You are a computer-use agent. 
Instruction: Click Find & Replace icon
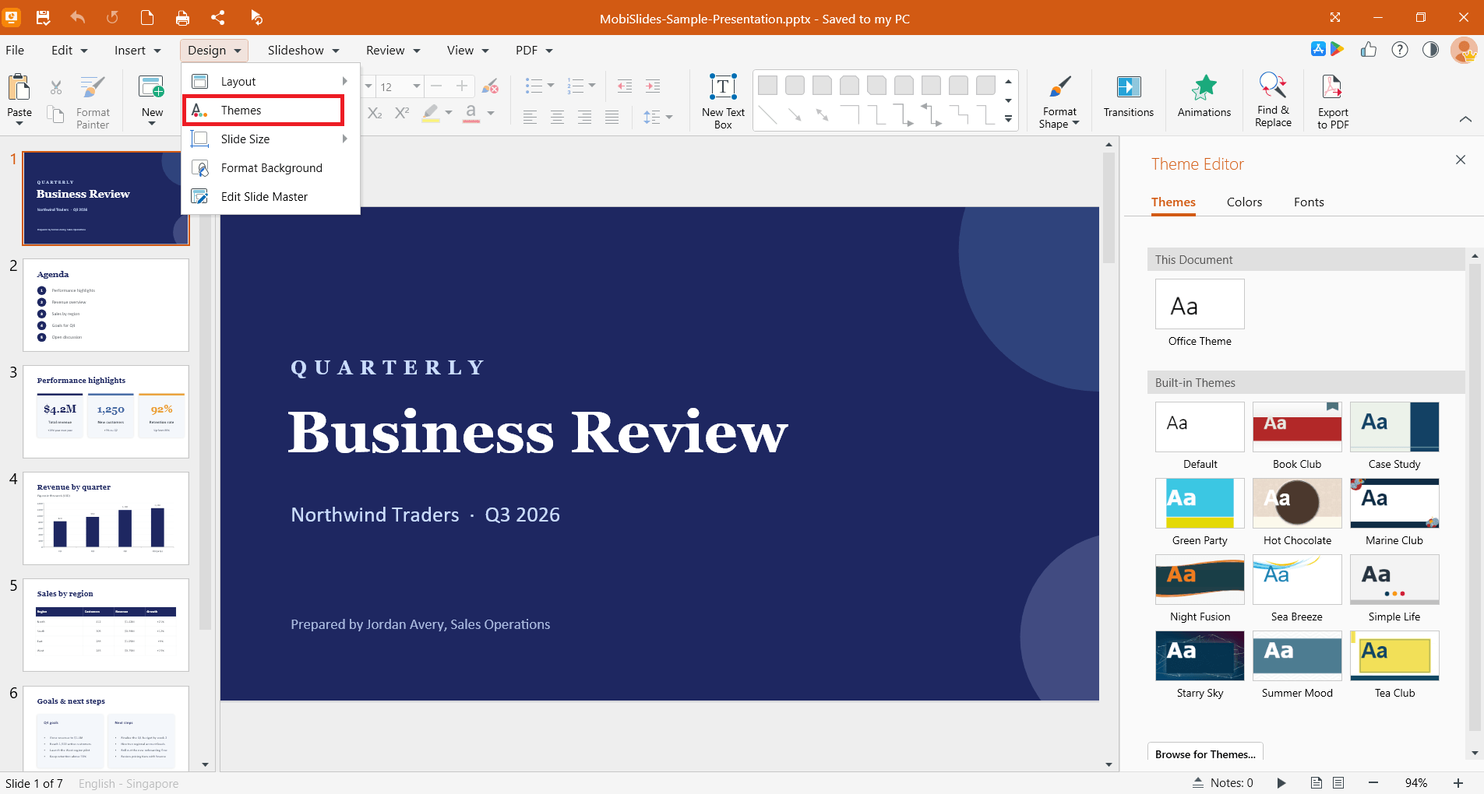click(1273, 100)
